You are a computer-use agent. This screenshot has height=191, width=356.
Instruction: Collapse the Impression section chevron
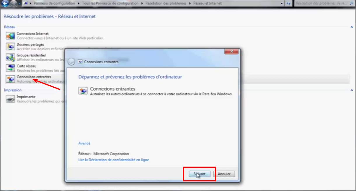click(x=352, y=90)
